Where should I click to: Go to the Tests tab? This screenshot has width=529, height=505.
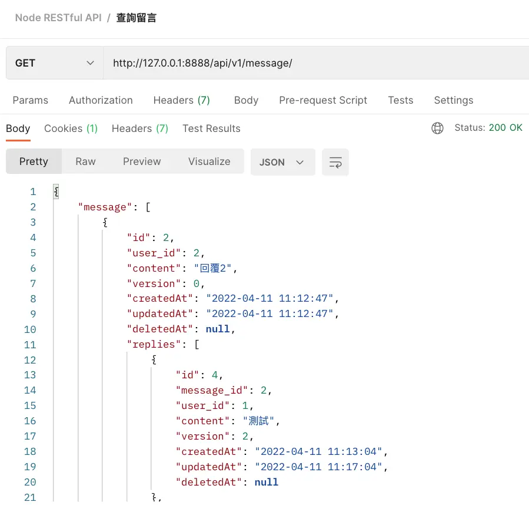401,100
